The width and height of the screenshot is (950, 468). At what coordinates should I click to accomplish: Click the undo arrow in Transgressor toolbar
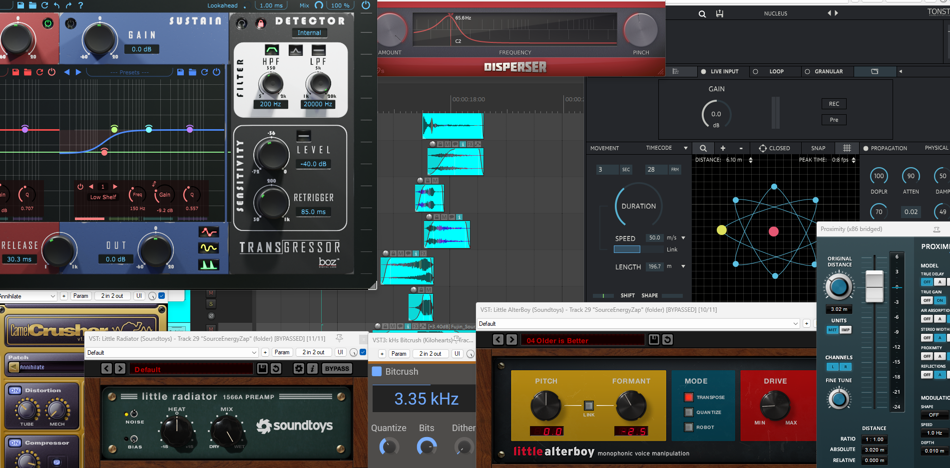click(56, 5)
